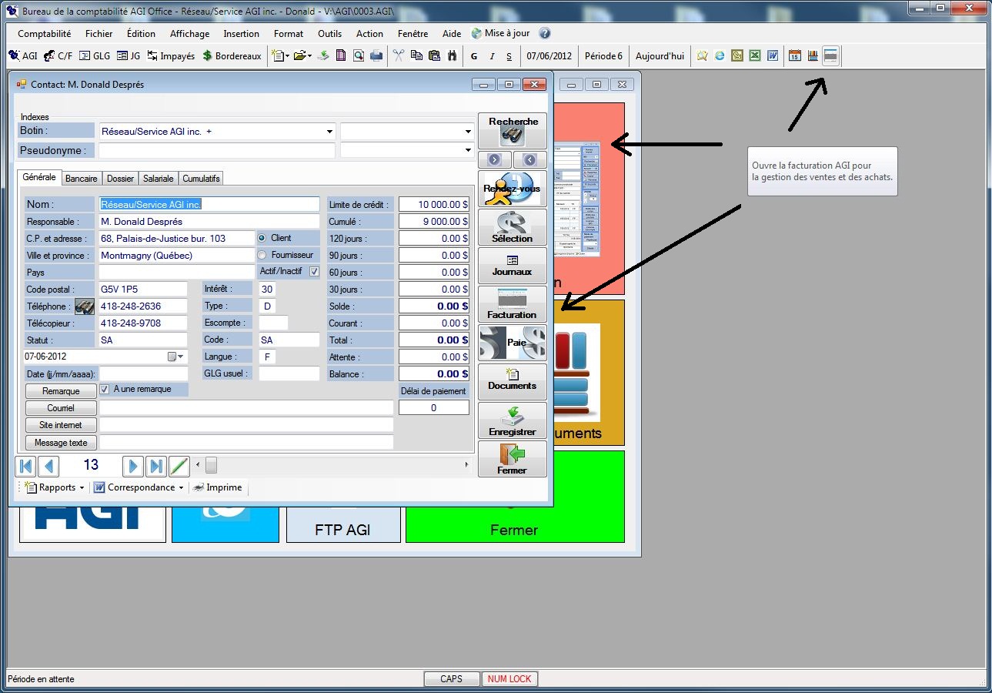Viewport: 992px width, 693px height.
Task: Click the binoculars icon beside Téléphone
Action: pos(85,306)
